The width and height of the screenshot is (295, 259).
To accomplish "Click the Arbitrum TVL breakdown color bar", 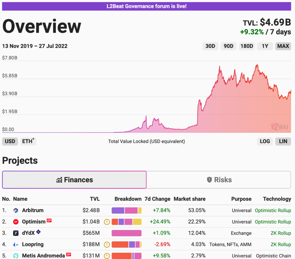I will pyautogui.click(x=126, y=210).
